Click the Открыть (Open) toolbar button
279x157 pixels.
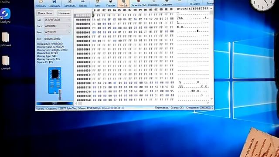41,4
